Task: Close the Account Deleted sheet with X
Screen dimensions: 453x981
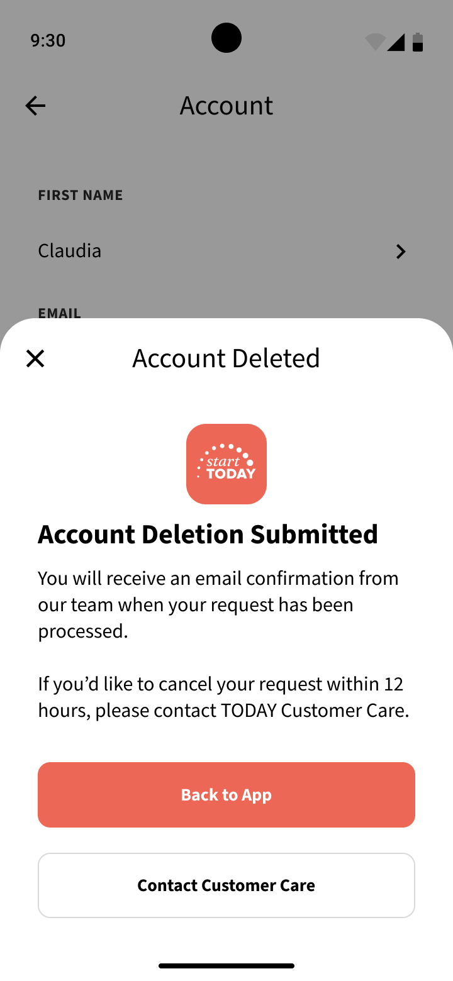Action: pos(35,358)
